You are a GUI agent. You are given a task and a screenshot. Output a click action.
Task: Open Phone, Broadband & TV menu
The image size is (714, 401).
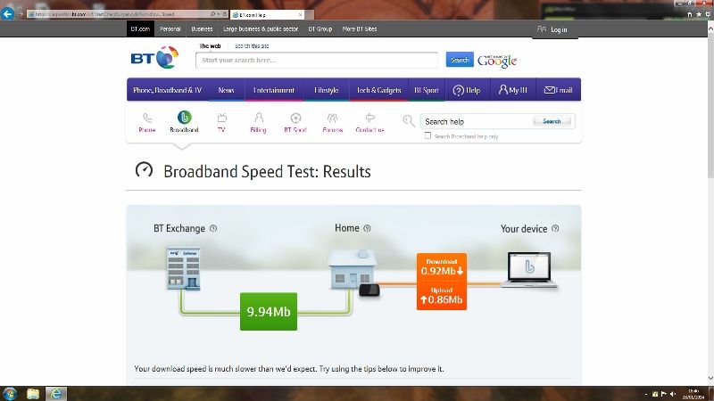coord(167,90)
